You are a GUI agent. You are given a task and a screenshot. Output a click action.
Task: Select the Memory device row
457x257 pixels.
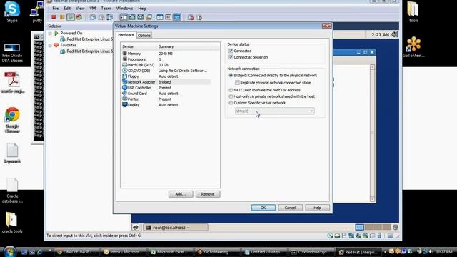(x=166, y=54)
